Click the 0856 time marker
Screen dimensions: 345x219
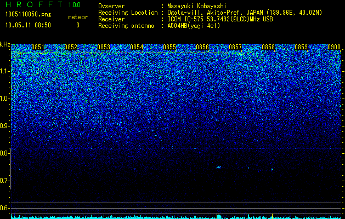click(x=202, y=47)
